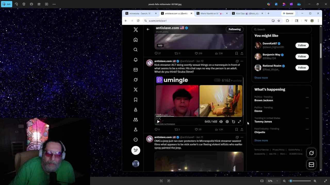
Task: Rotate the image in Photos toolbar
Action: point(16,4)
